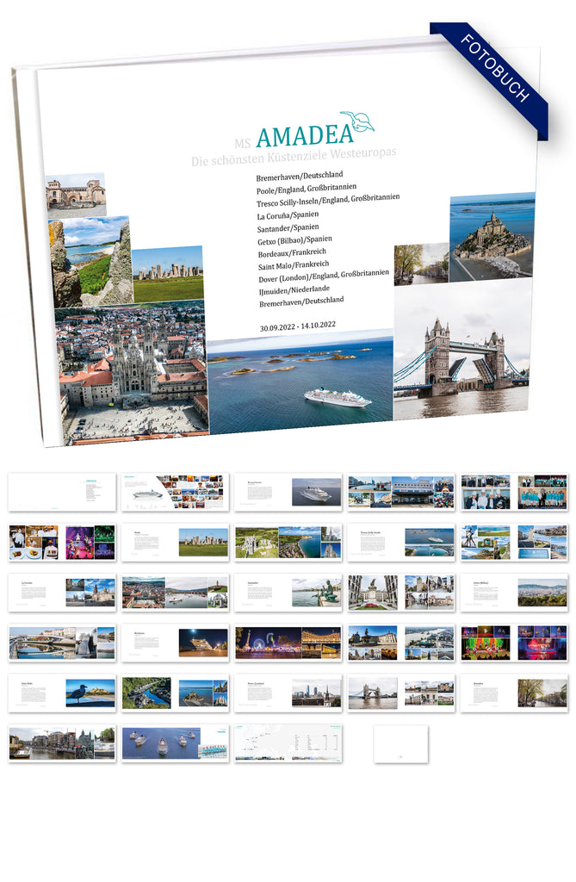Viewport: 576px width, 882px height.
Task: Click the text 'IJmuiden/Niederlande'
Action: (x=294, y=289)
